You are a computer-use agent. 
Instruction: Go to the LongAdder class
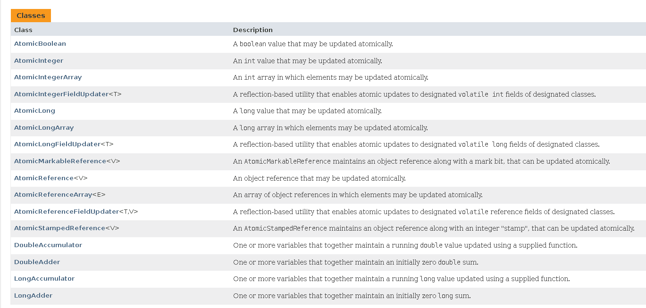(33, 295)
